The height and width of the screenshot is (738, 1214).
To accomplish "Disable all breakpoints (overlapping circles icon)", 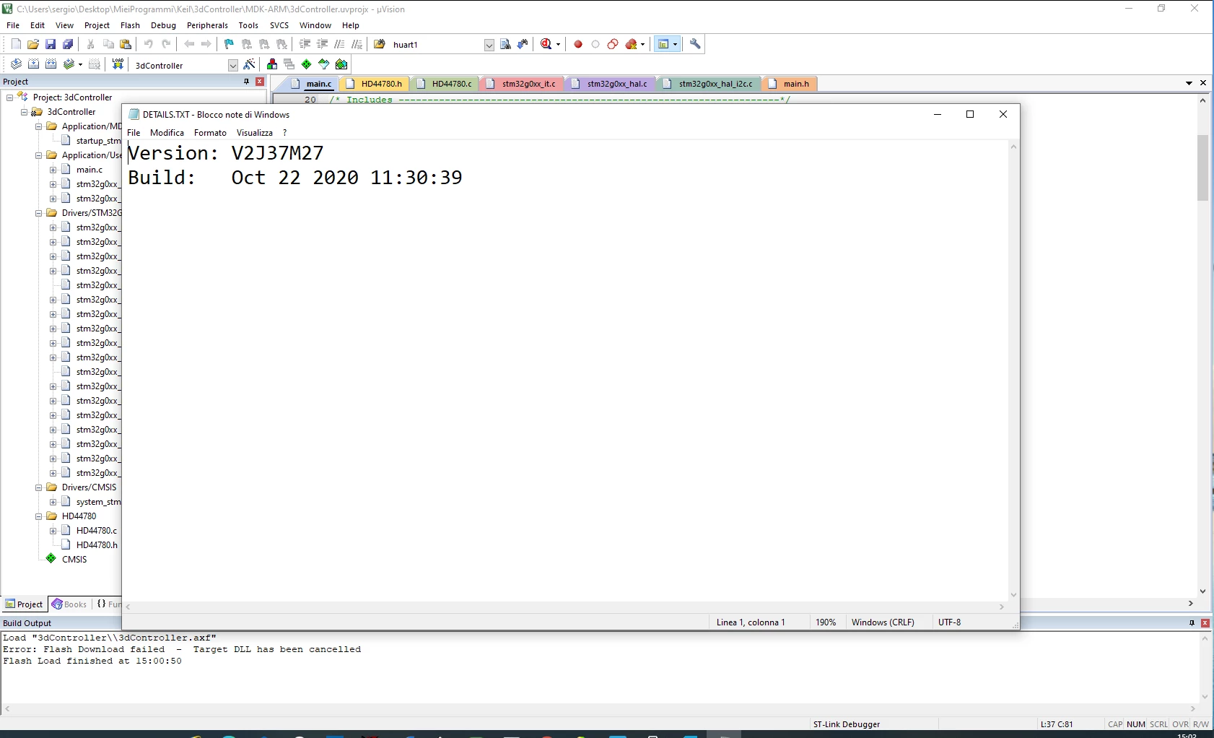I will pyautogui.click(x=613, y=44).
